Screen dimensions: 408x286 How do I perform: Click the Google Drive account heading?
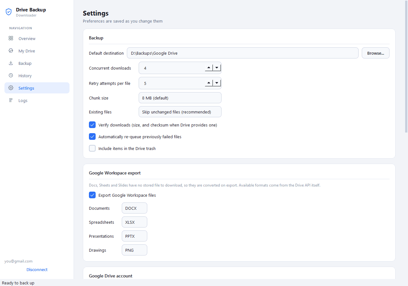tap(111, 276)
